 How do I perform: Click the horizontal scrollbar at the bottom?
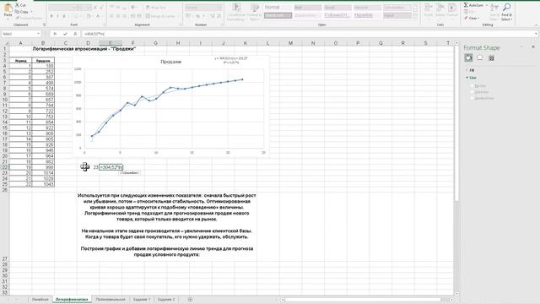coord(364,300)
